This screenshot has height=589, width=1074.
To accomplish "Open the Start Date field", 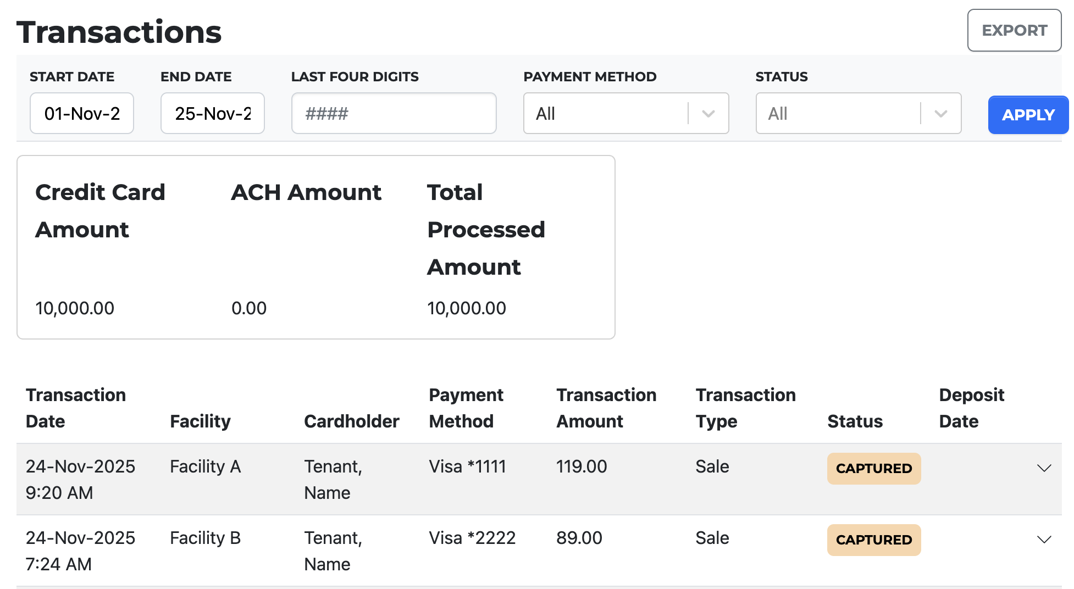I will [82, 114].
